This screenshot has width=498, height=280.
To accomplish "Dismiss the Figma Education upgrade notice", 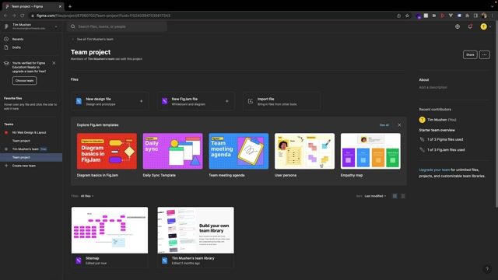I will 54,63.
